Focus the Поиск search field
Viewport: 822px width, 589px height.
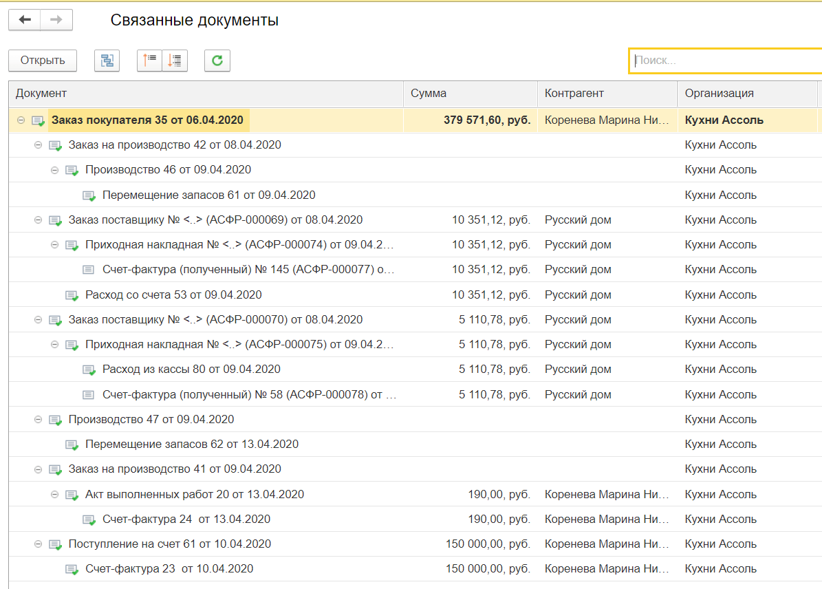pos(726,61)
